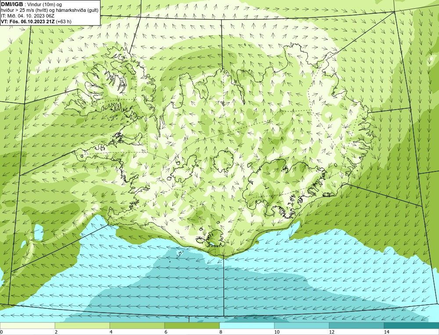Screen dimensions: 439x335
Task: Pick the darkest teal swatch above 14
Action: pyautogui.click(x=411, y=325)
